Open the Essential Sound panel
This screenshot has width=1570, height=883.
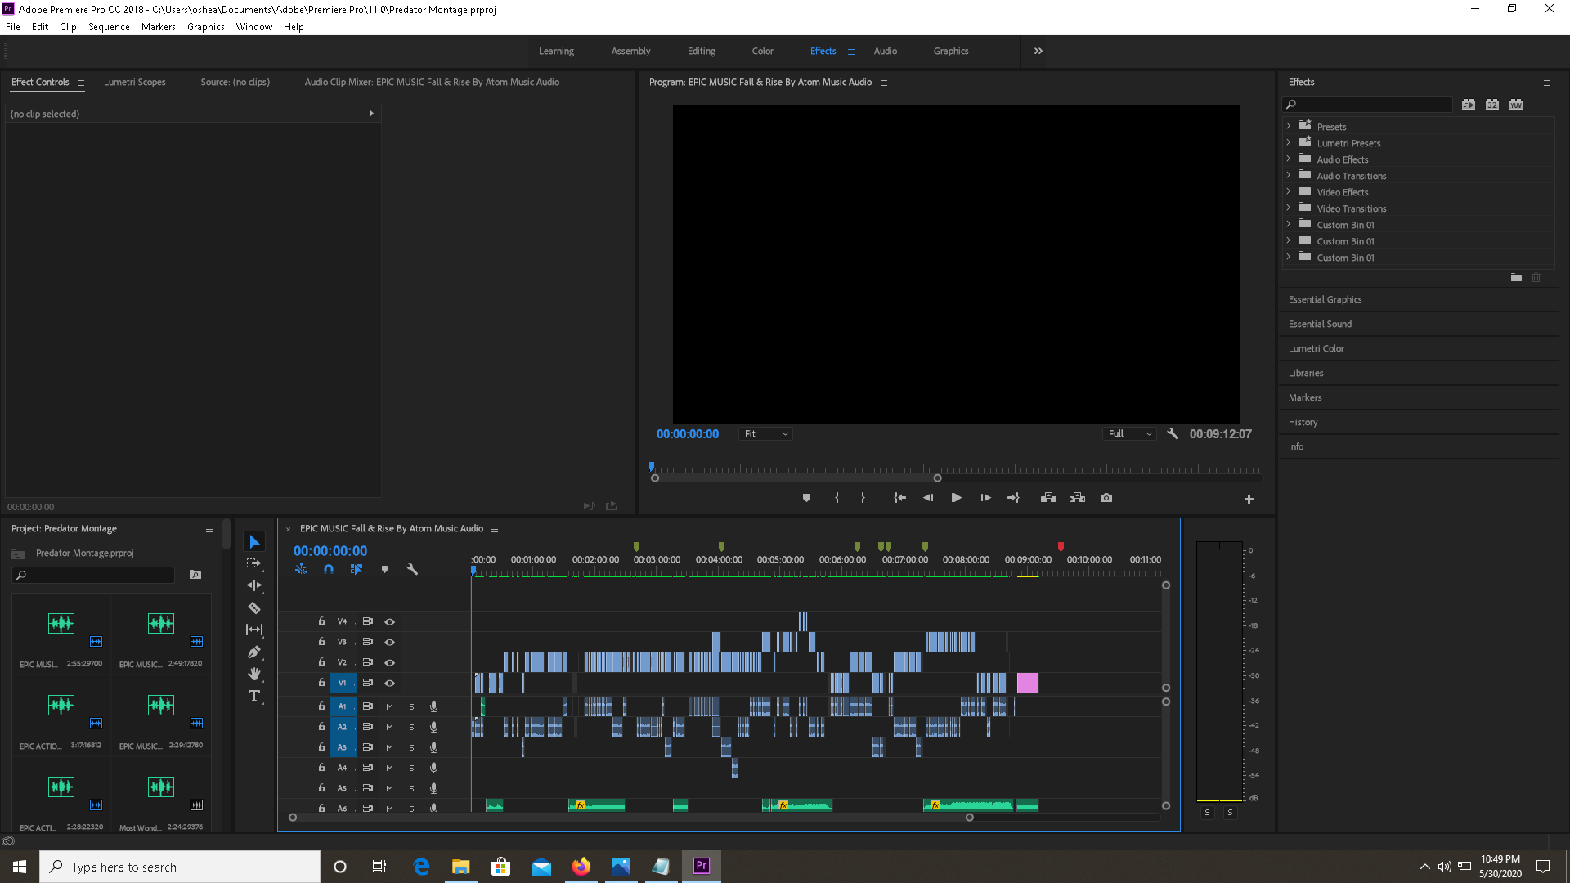pos(1320,324)
